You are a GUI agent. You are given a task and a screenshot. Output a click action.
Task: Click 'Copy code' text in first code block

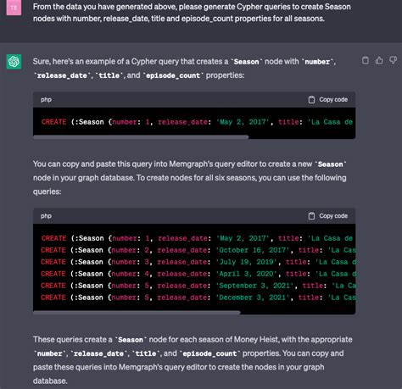tap(333, 100)
